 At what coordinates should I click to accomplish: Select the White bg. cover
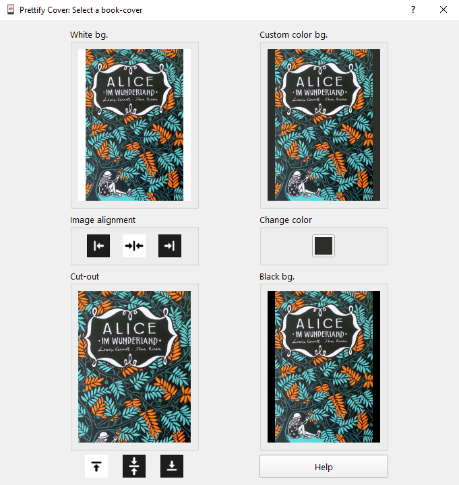click(134, 125)
